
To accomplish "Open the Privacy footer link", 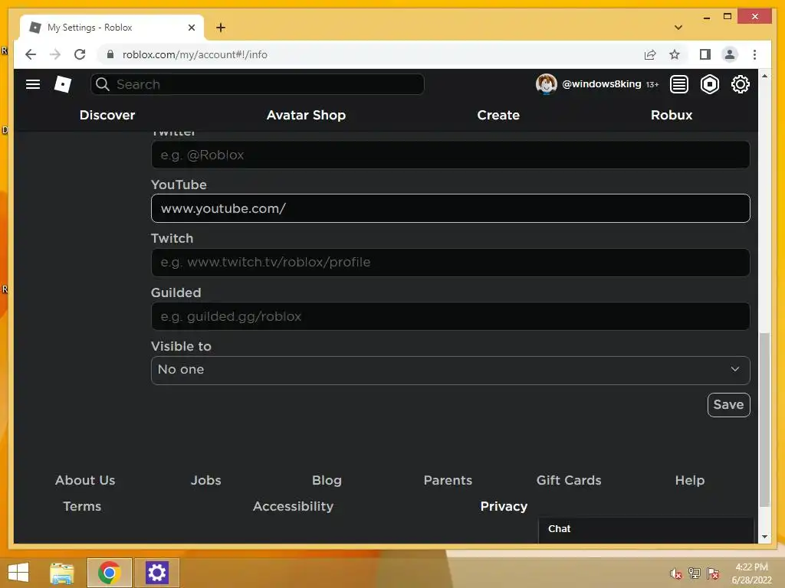I will tap(504, 506).
